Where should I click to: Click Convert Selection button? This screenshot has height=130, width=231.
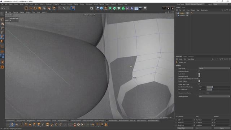(153, 121)
